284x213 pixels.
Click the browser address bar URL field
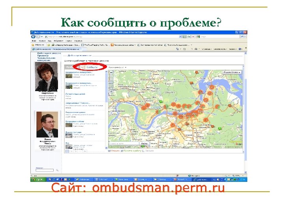click(x=112, y=37)
